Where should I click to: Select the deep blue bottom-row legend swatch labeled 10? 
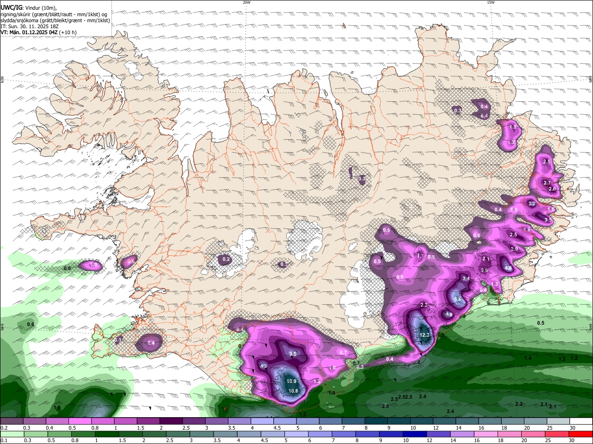(x=414, y=434)
